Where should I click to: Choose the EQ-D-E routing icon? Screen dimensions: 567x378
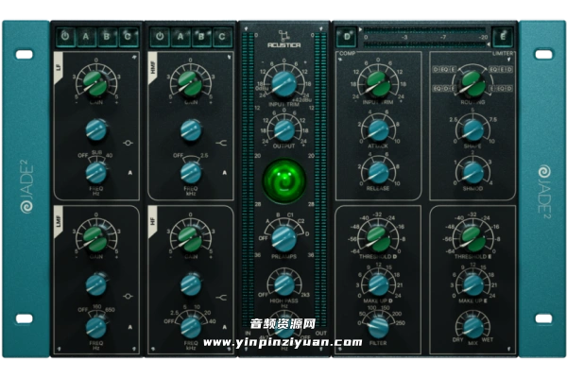pos(445,88)
